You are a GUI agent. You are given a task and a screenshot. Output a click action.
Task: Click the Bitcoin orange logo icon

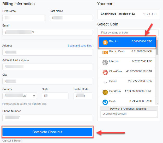(x=105, y=42)
